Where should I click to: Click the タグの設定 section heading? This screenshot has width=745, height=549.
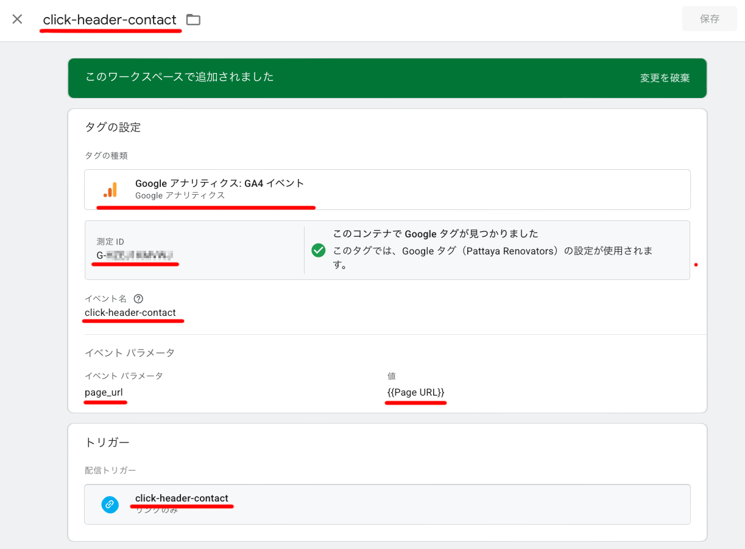point(113,128)
